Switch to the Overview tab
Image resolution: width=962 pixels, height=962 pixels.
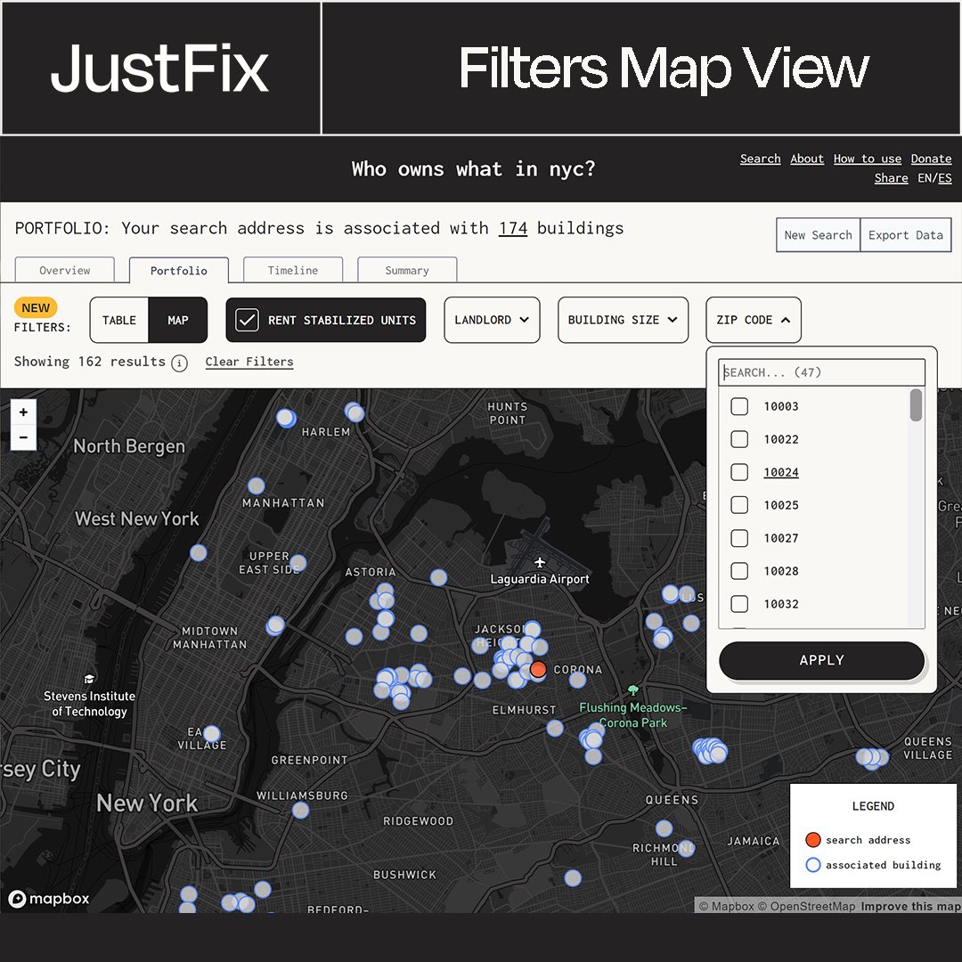(64, 270)
